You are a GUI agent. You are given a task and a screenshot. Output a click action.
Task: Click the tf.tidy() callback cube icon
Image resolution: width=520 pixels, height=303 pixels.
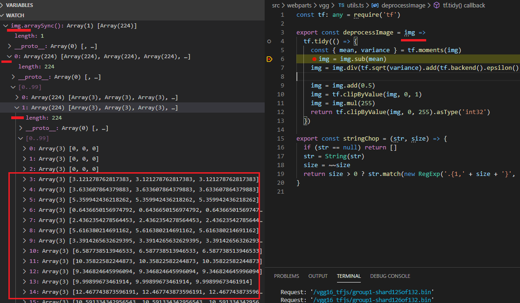437,5
